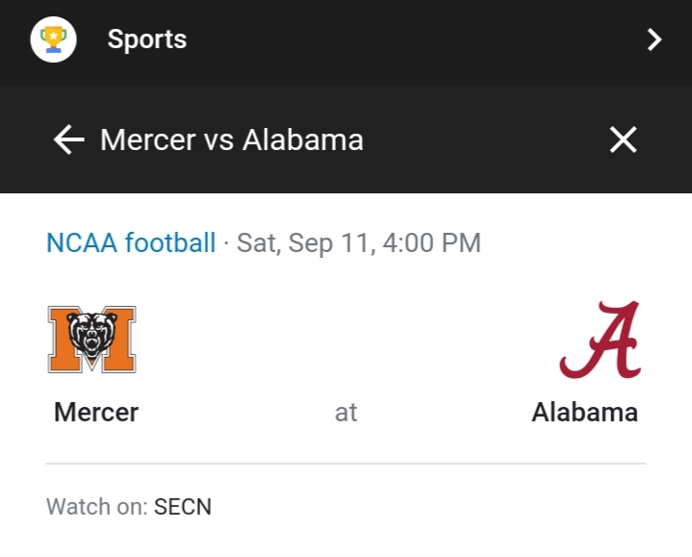Expand Sports section with right chevron
The width and height of the screenshot is (692, 557).
[x=654, y=39]
